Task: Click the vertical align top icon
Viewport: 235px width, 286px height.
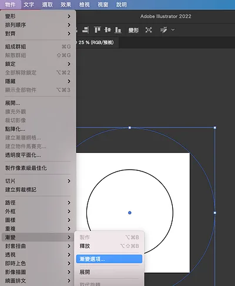Action: (98, 30)
